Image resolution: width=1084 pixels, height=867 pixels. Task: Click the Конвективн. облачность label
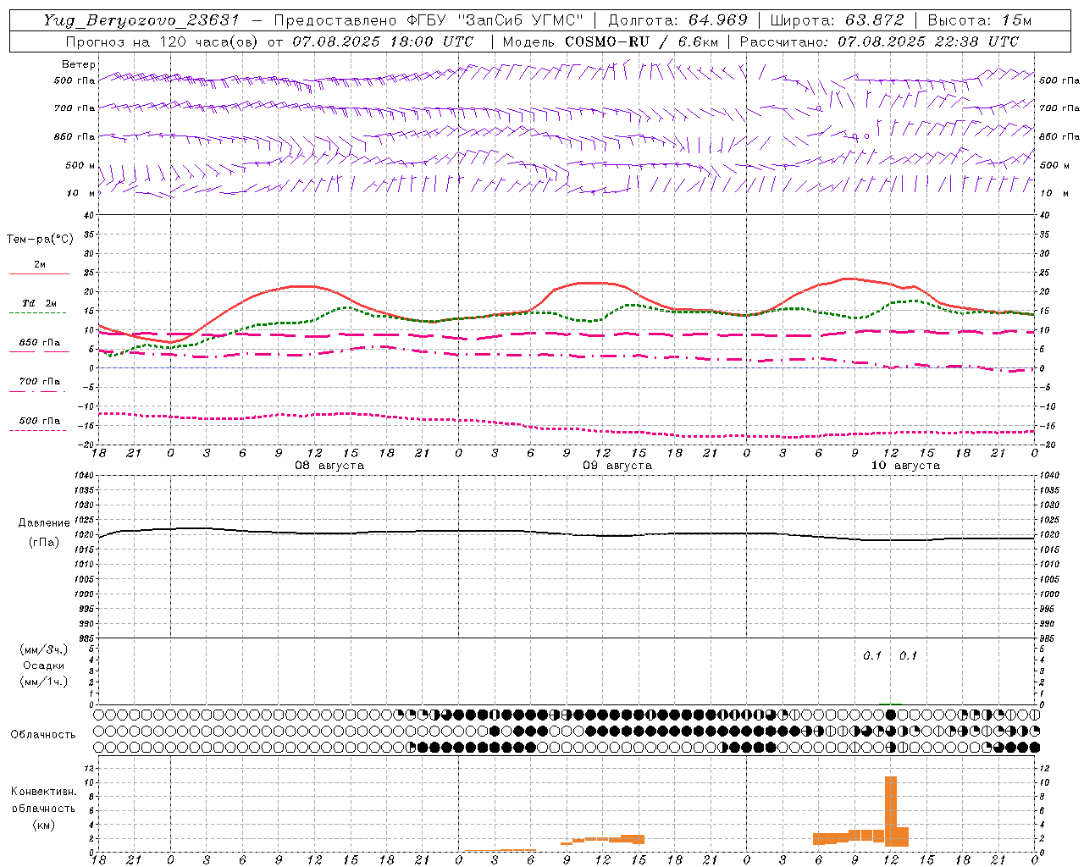point(43,799)
